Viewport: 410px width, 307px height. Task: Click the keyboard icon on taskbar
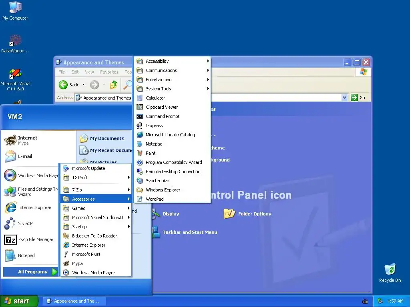tap(365, 301)
